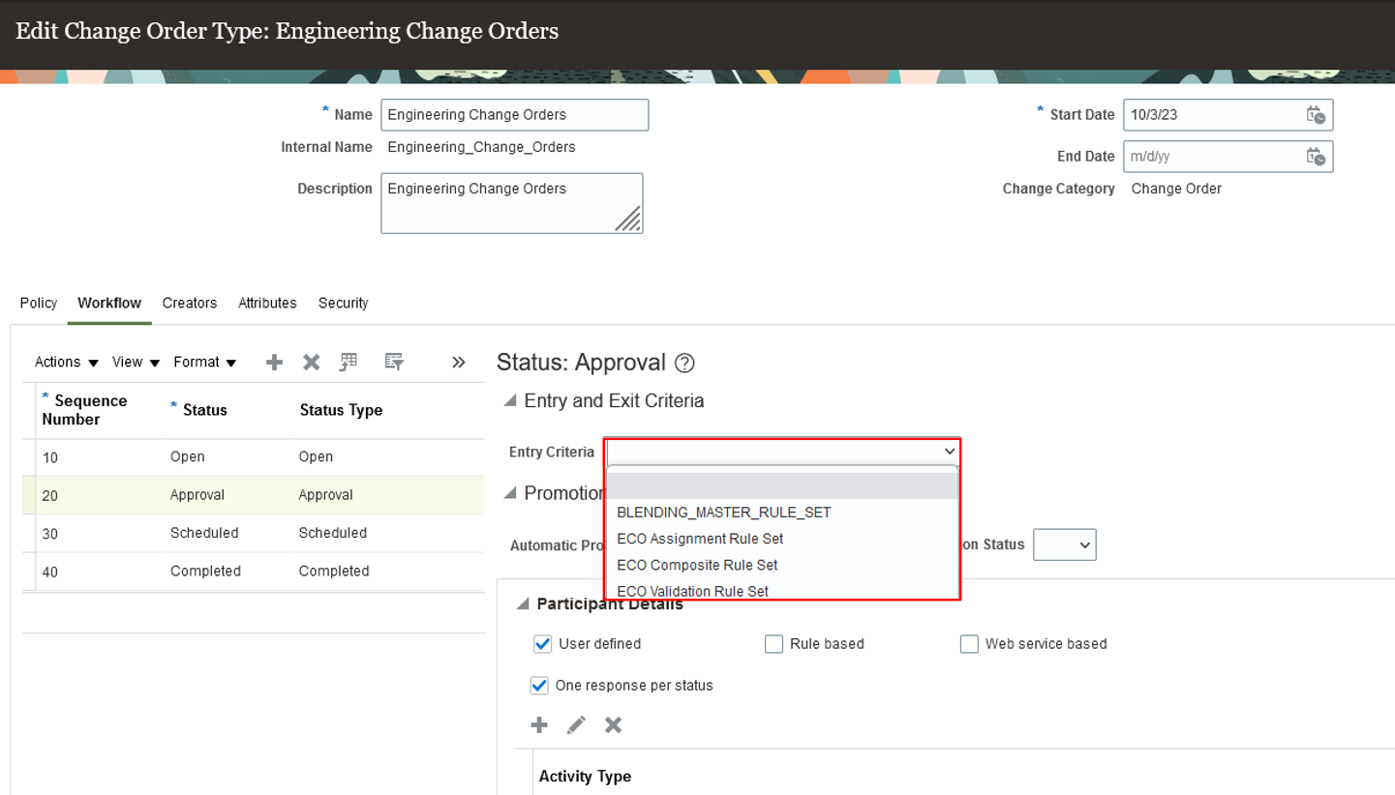
Task: Open the End Date calendar picker
Action: click(x=1318, y=156)
